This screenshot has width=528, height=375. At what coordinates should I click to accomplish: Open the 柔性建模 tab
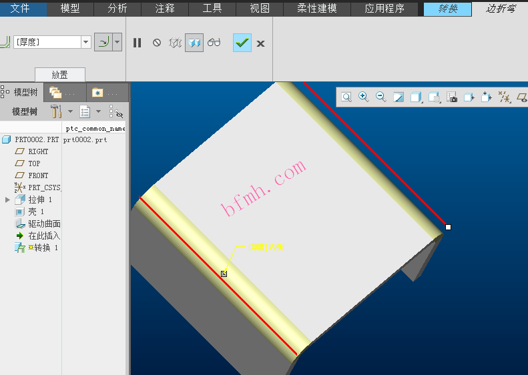pos(317,8)
